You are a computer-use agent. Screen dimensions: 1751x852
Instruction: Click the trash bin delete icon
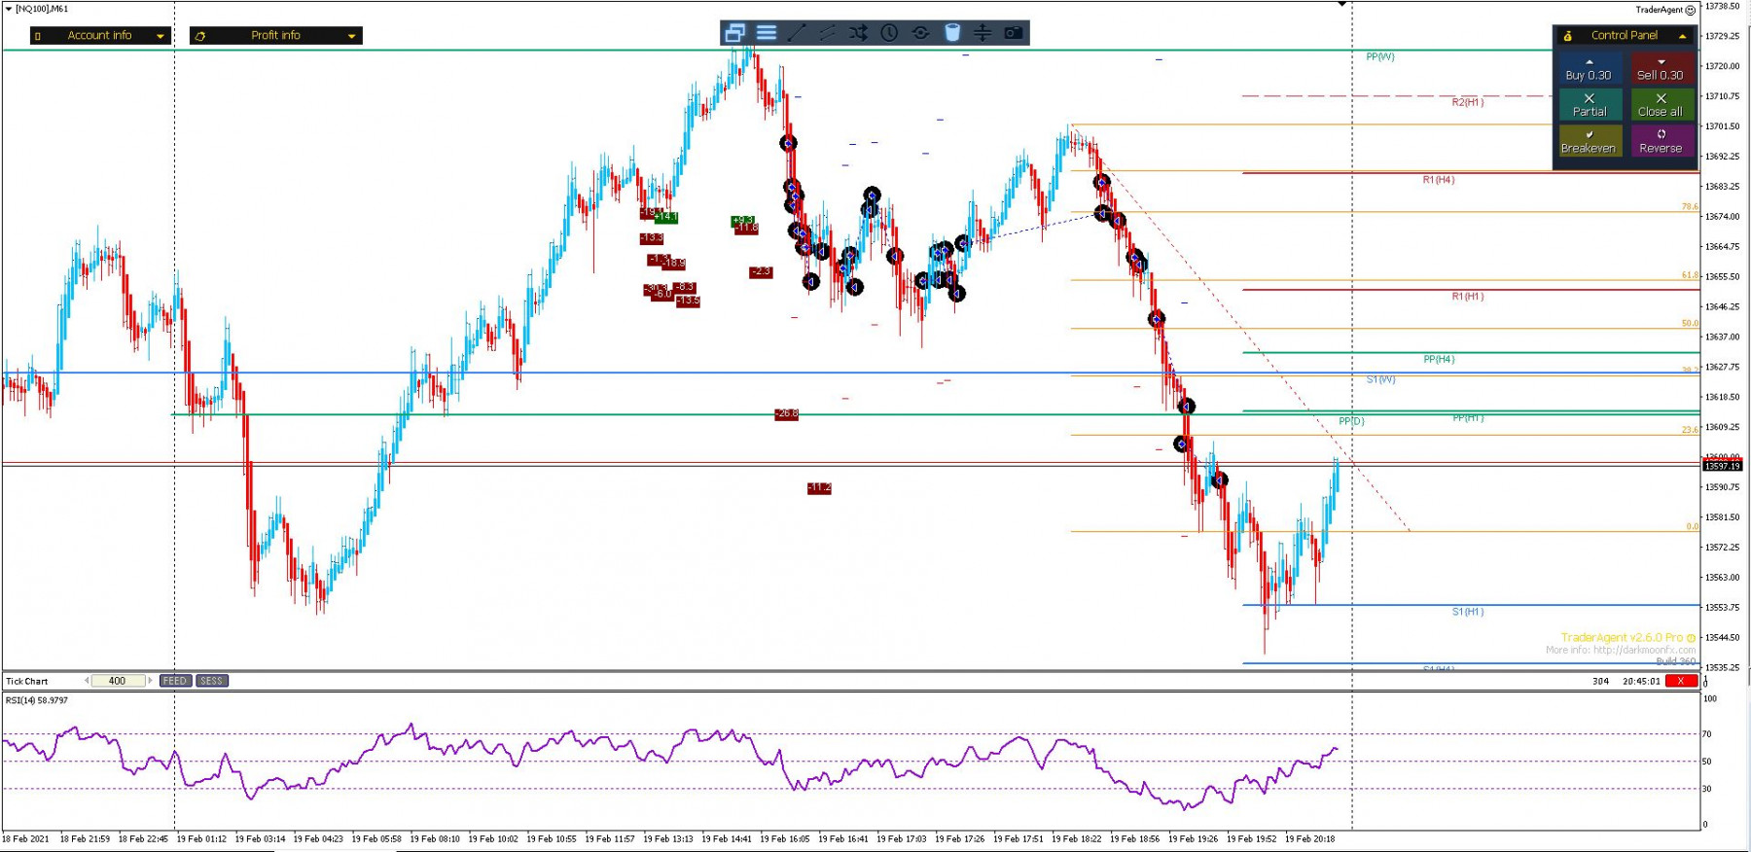[x=952, y=33]
